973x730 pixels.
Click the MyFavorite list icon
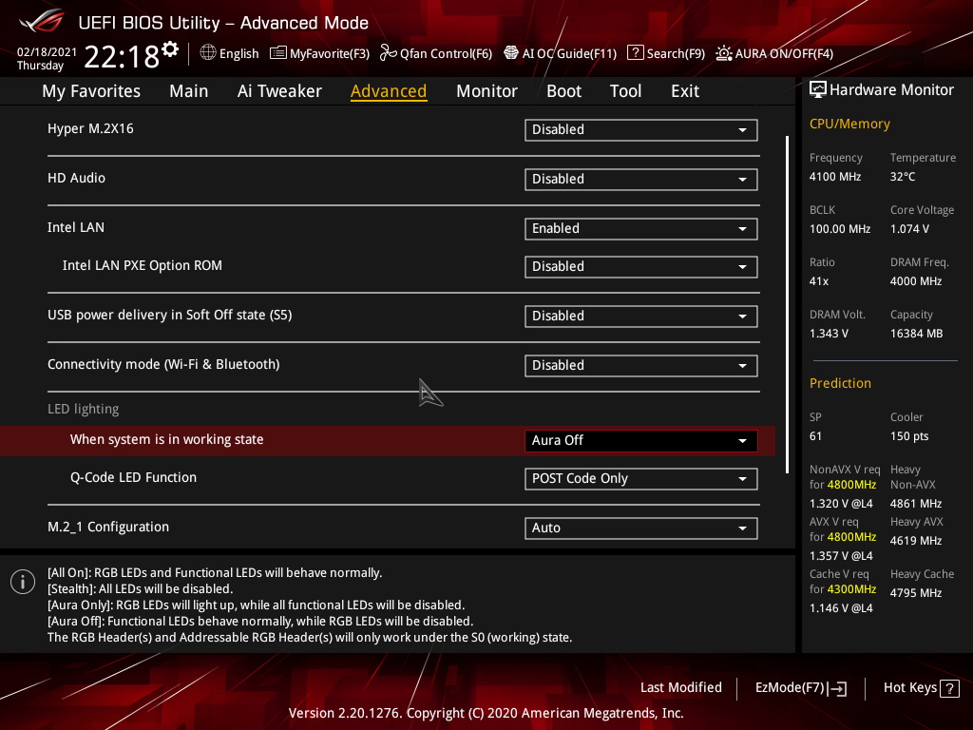(277, 53)
